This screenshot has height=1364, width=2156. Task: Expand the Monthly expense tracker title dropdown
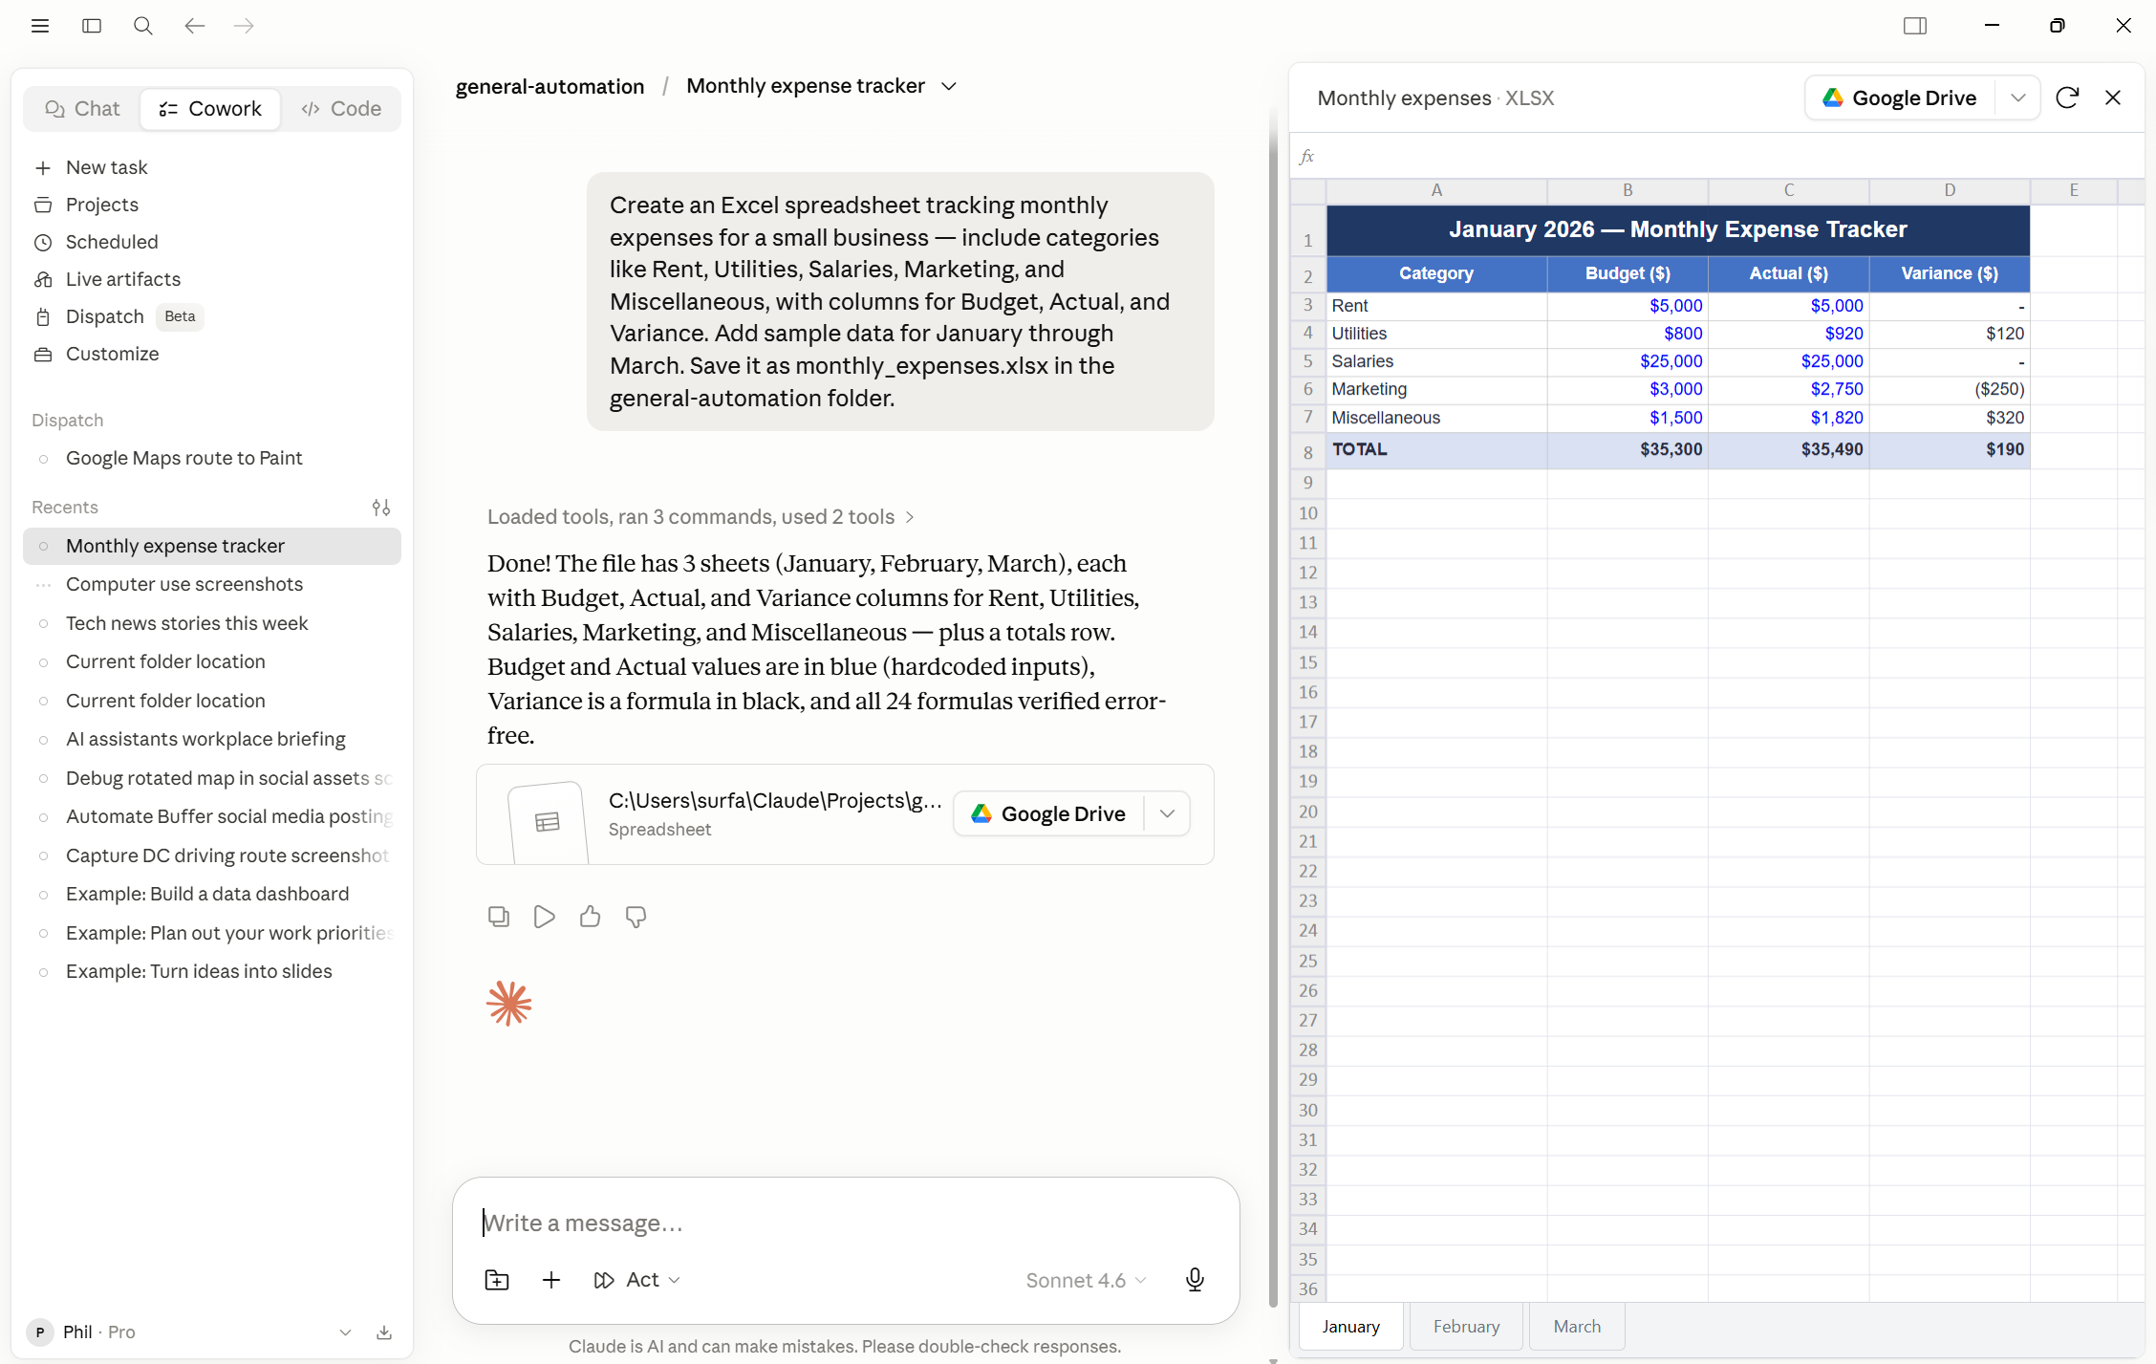pos(948,86)
